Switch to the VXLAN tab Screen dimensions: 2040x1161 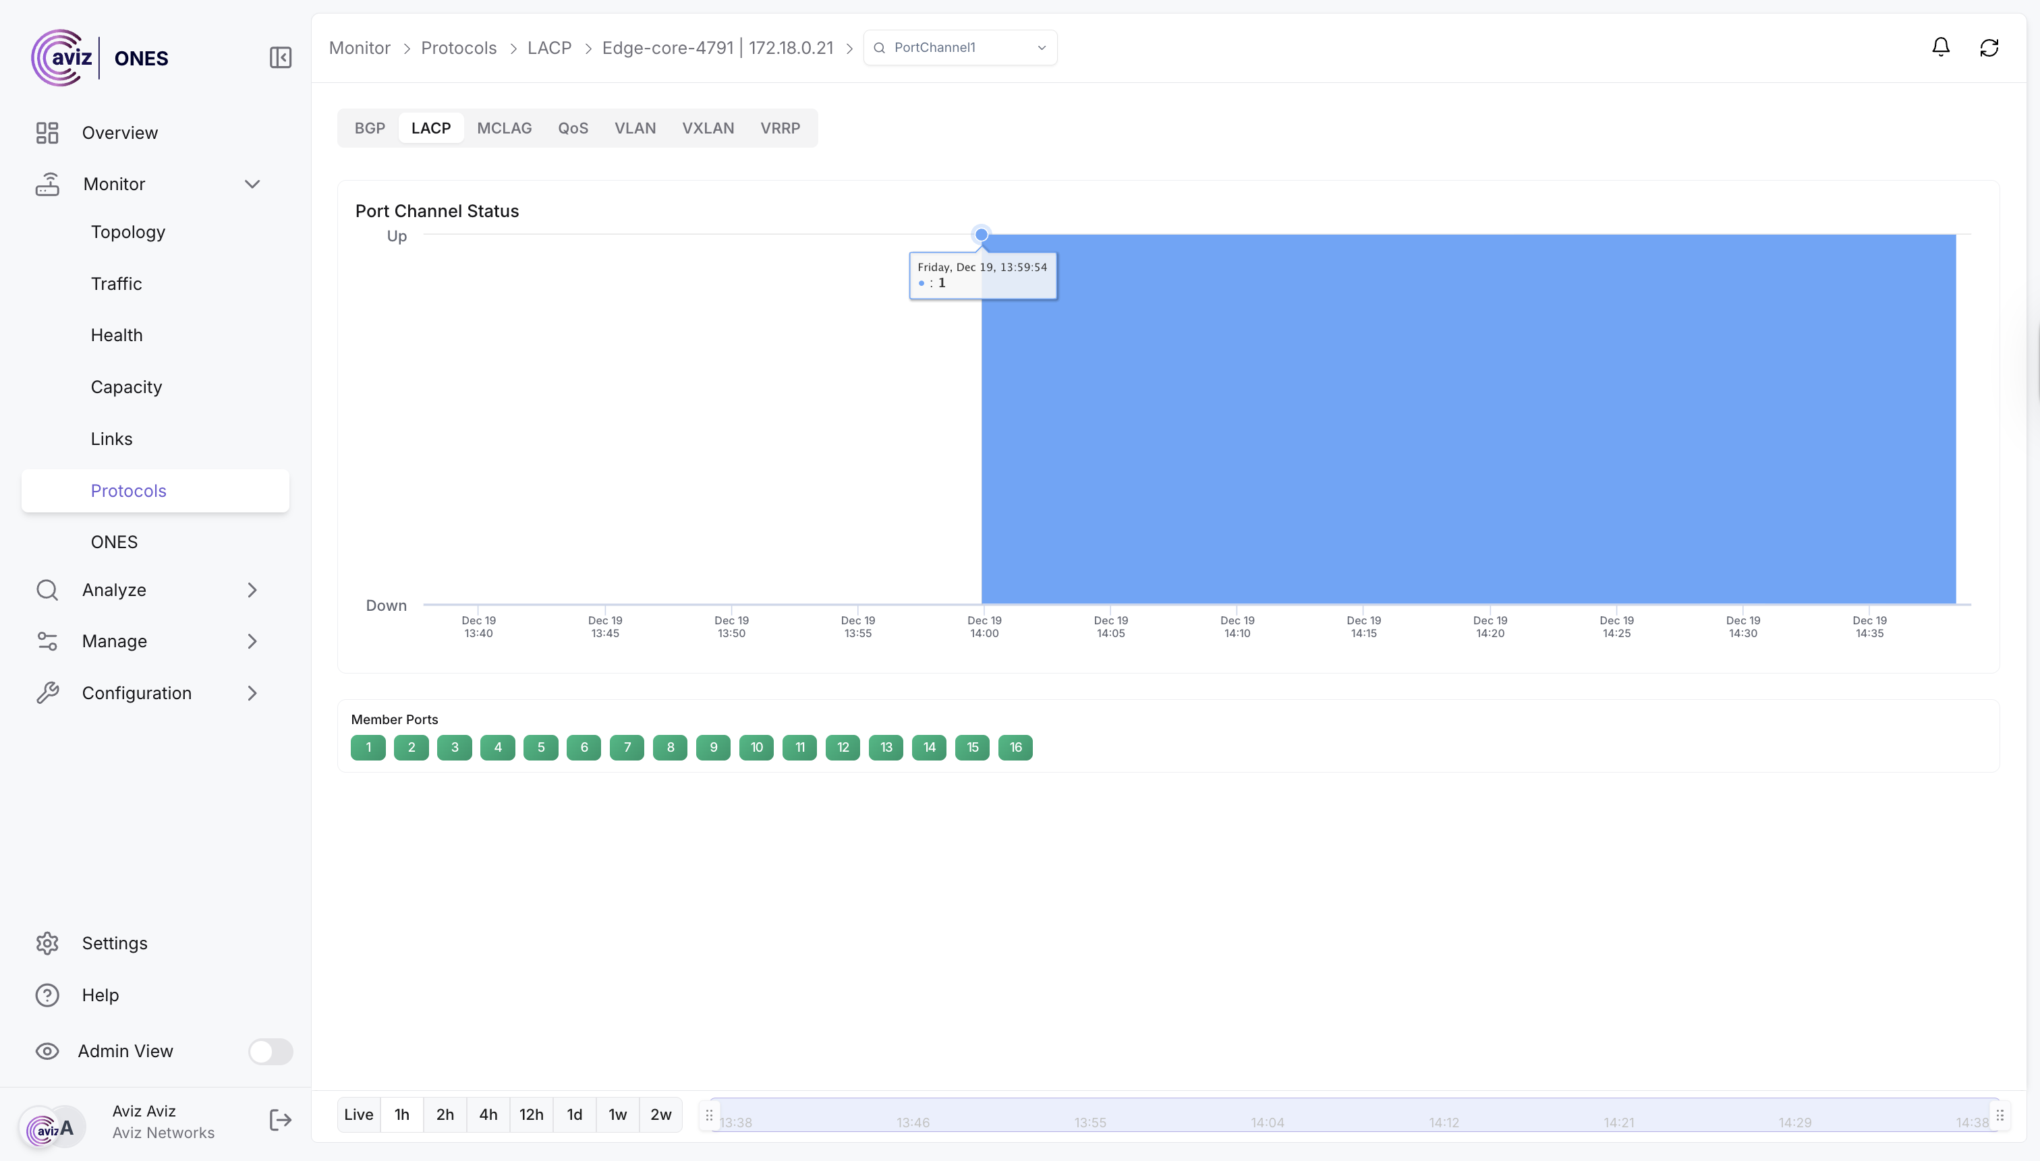coord(708,128)
